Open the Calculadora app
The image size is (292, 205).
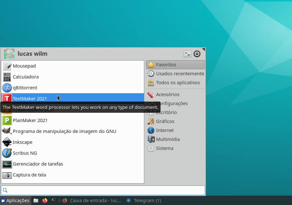click(x=26, y=77)
